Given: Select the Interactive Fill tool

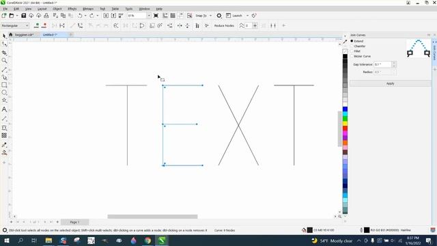Looking at the screenshot, I should tap(4, 152).
